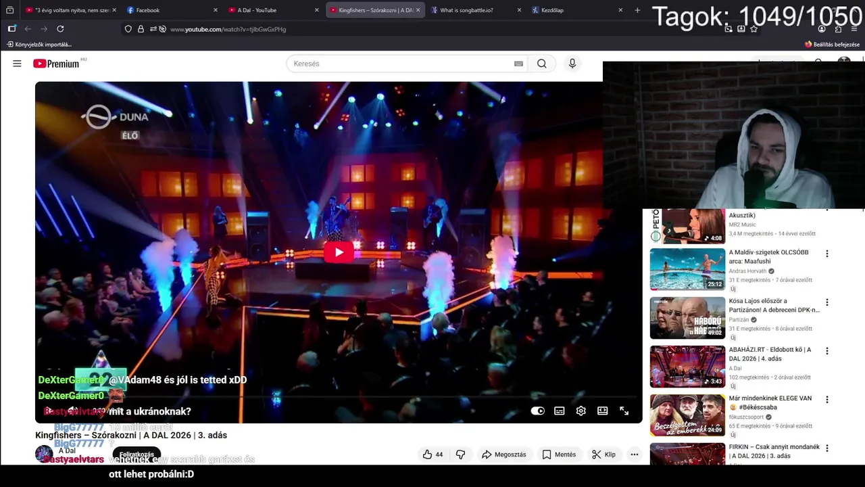Enter fullscreen from the player controls
The height and width of the screenshot is (487, 865).
[x=624, y=411]
